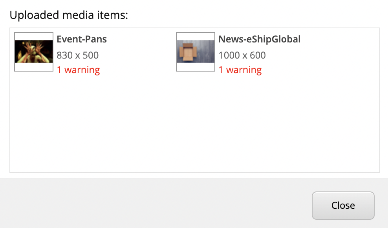Click the white strip above the News-eShipGlobal image
The height and width of the screenshot is (228, 388).
click(196, 36)
